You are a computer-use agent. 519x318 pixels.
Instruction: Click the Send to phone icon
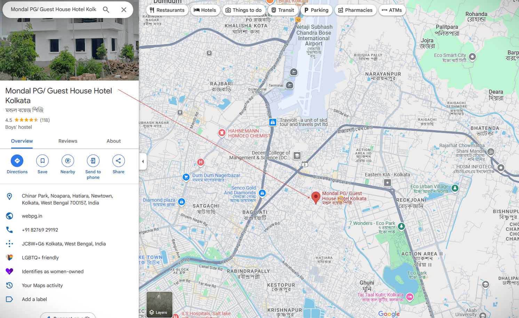tap(93, 161)
